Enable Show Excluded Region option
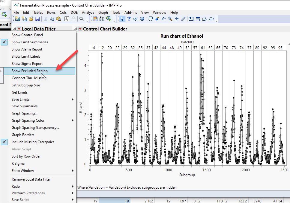The width and height of the screenshot is (290, 203). coord(29,71)
